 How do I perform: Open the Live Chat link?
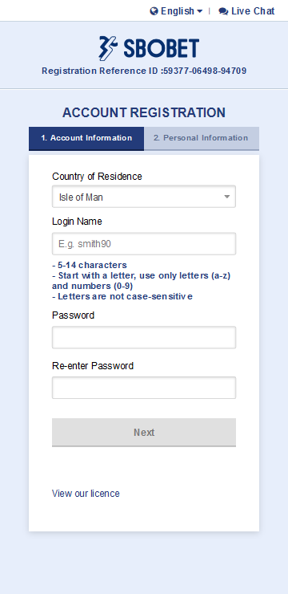point(247,11)
